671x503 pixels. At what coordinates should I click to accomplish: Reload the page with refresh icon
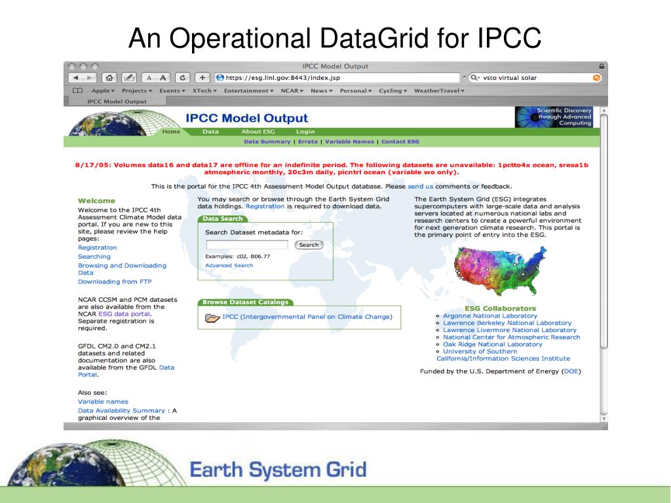pos(182,78)
